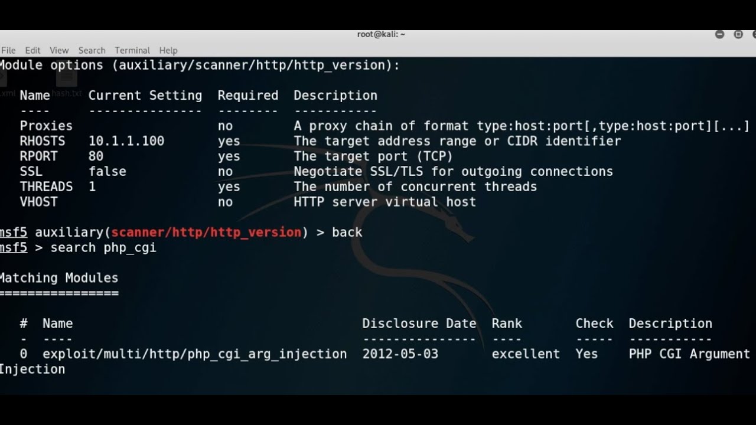Open the Help menu
The height and width of the screenshot is (425, 756).
pos(168,51)
